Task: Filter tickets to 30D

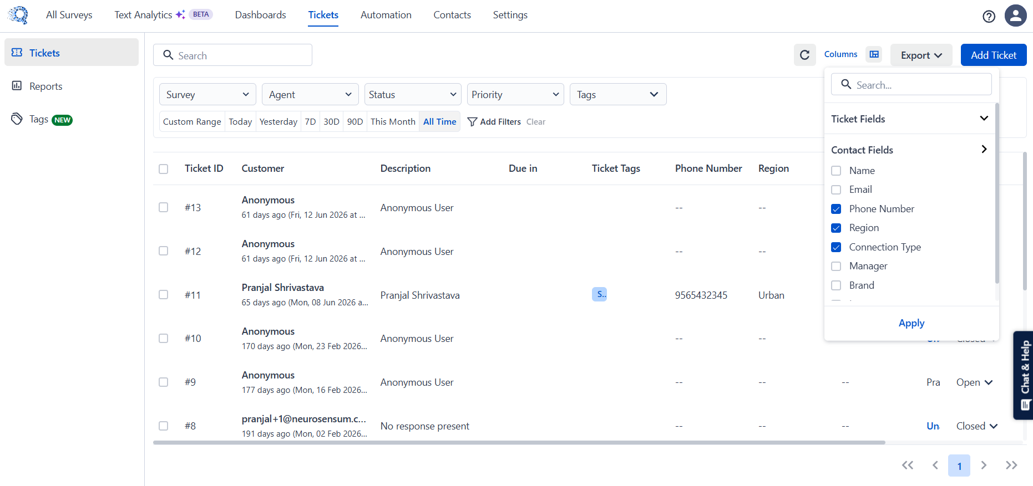Action: [x=332, y=122]
